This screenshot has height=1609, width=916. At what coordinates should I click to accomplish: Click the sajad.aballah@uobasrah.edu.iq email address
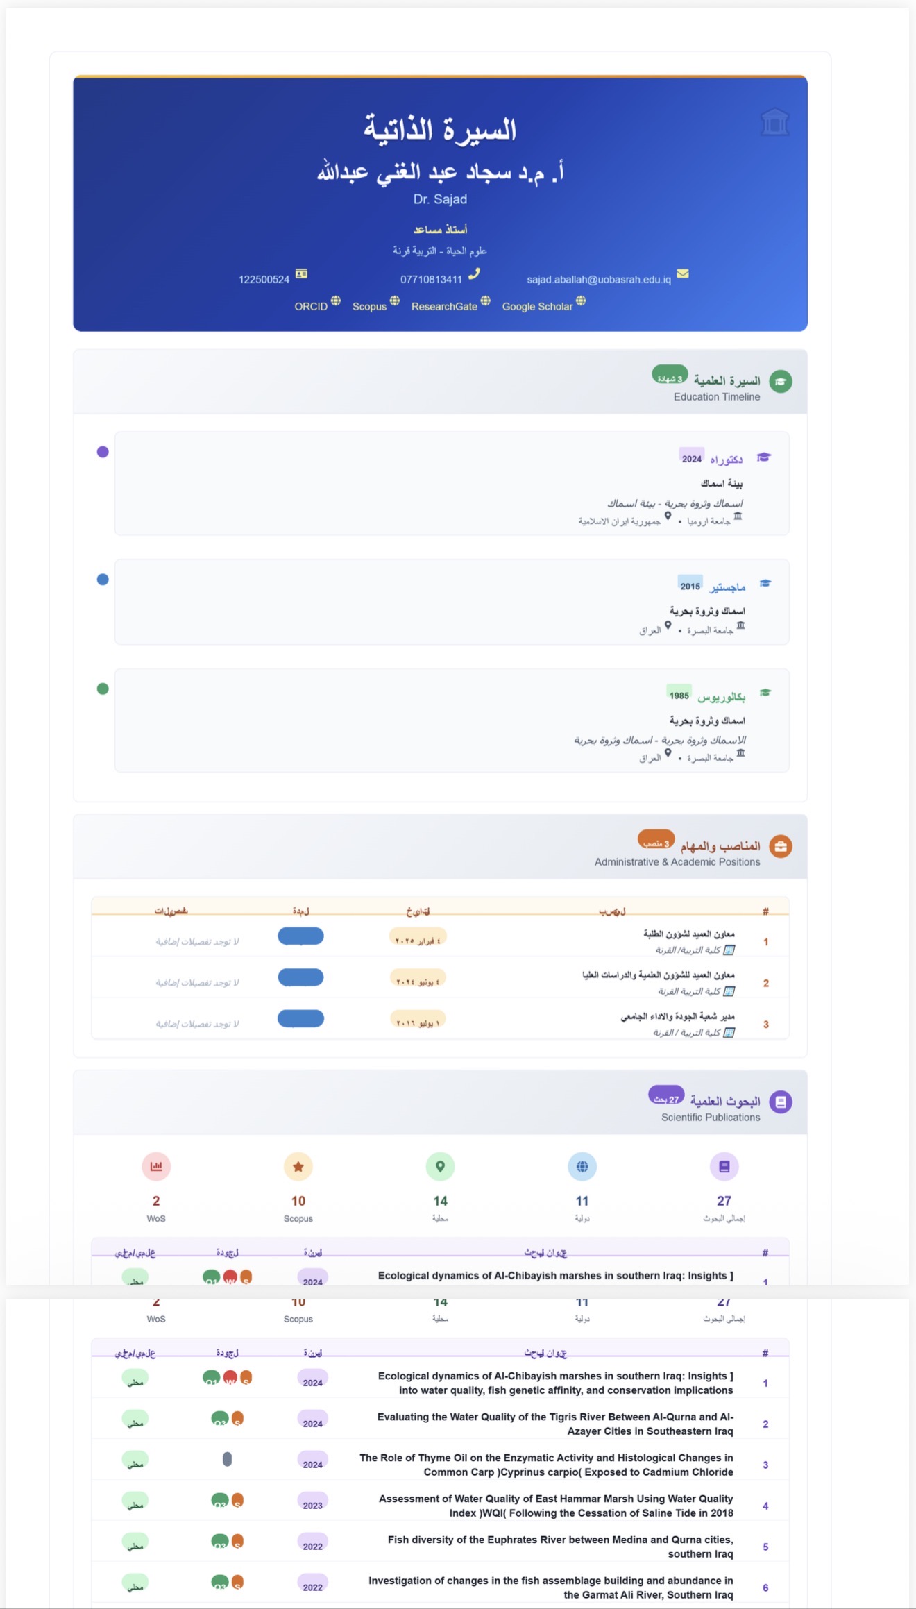[598, 279]
